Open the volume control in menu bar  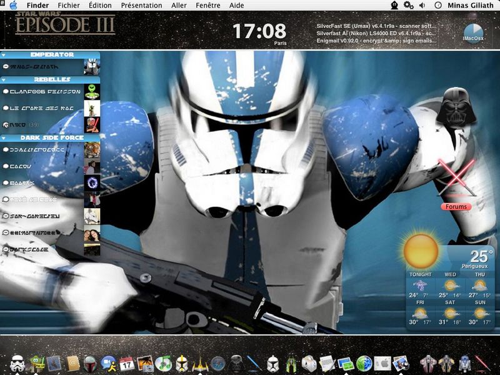(422, 6)
